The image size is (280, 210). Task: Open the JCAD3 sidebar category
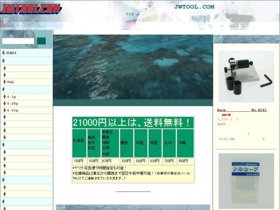pyautogui.click(x=11, y=53)
